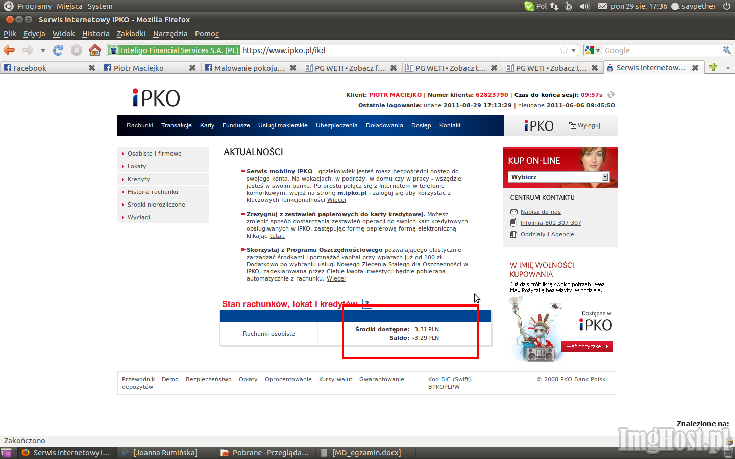The height and width of the screenshot is (459, 735).
Task: Click the forward navigation arrow
Action: pos(28,50)
